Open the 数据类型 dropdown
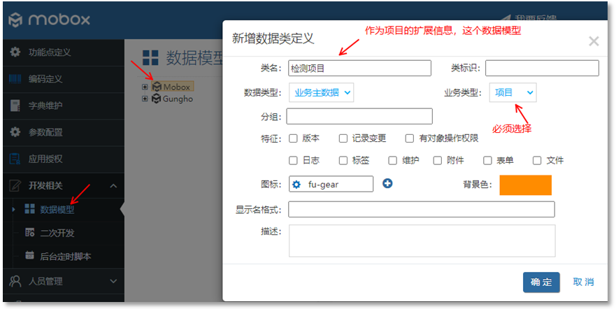The height and width of the screenshot is (309, 616). click(322, 92)
